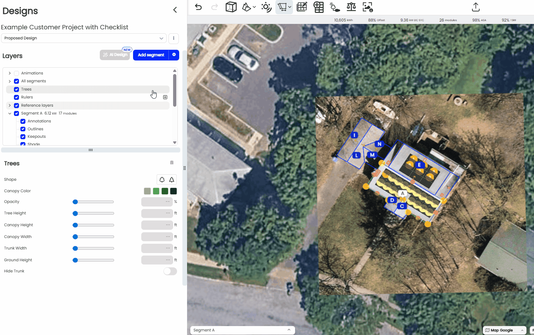The width and height of the screenshot is (534, 335).
Task: Select the sun irradiance tool
Action: 266,7
